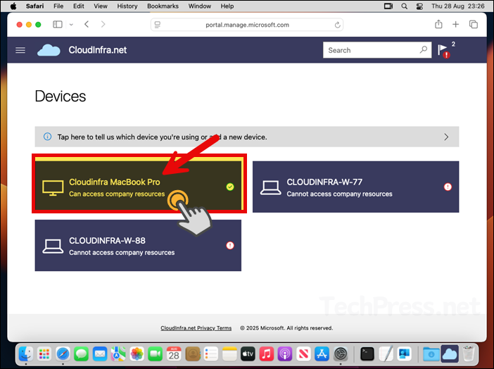
Task: Open Photos from the Dock
Action: click(x=137, y=354)
